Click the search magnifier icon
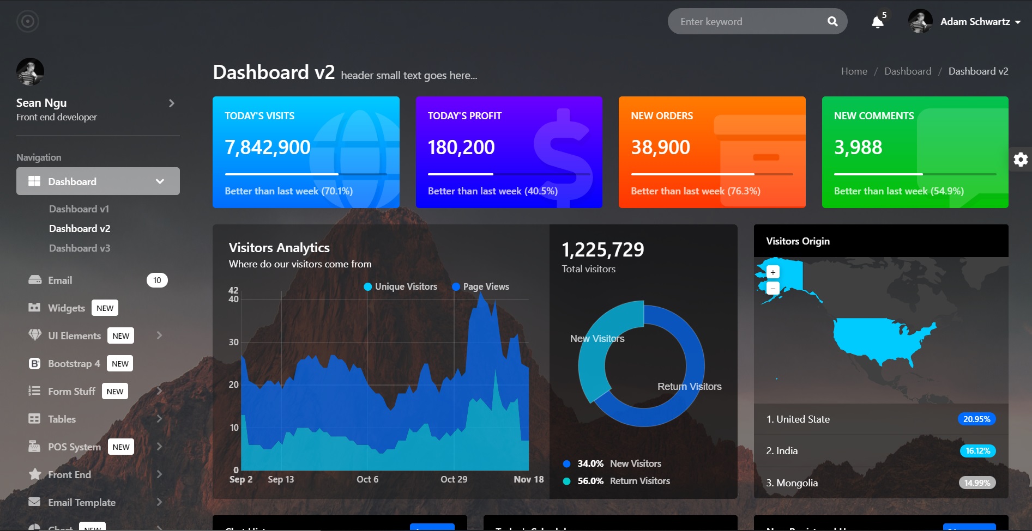1032x531 pixels. pyautogui.click(x=832, y=21)
